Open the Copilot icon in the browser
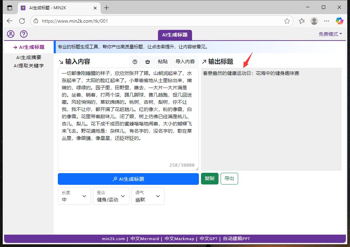 339,21
